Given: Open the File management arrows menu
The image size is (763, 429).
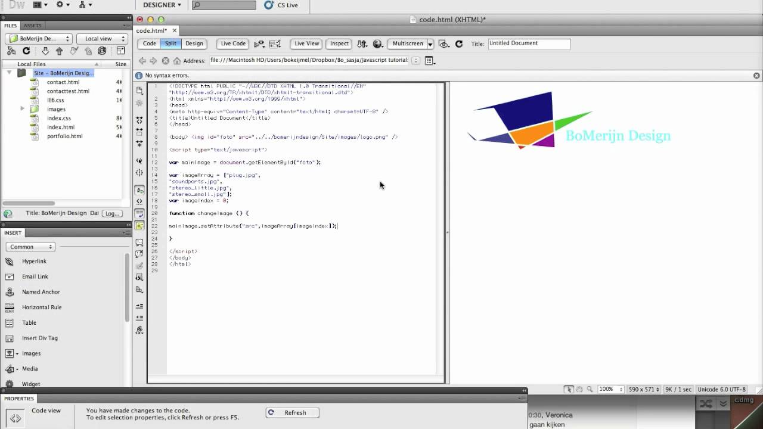Looking at the screenshot, I should pos(362,43).
